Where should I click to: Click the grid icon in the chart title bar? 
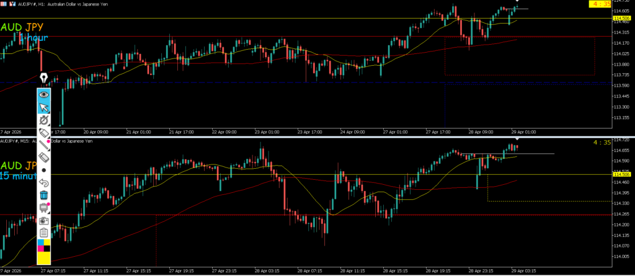[3, 3]
